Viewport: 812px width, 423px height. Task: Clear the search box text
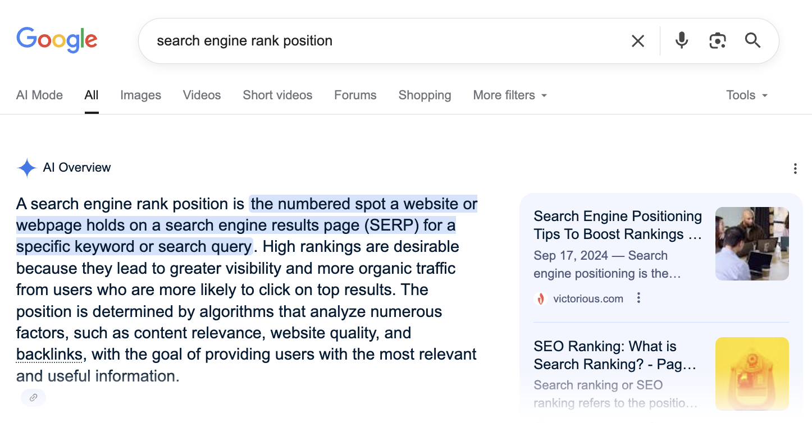[638, 41]
